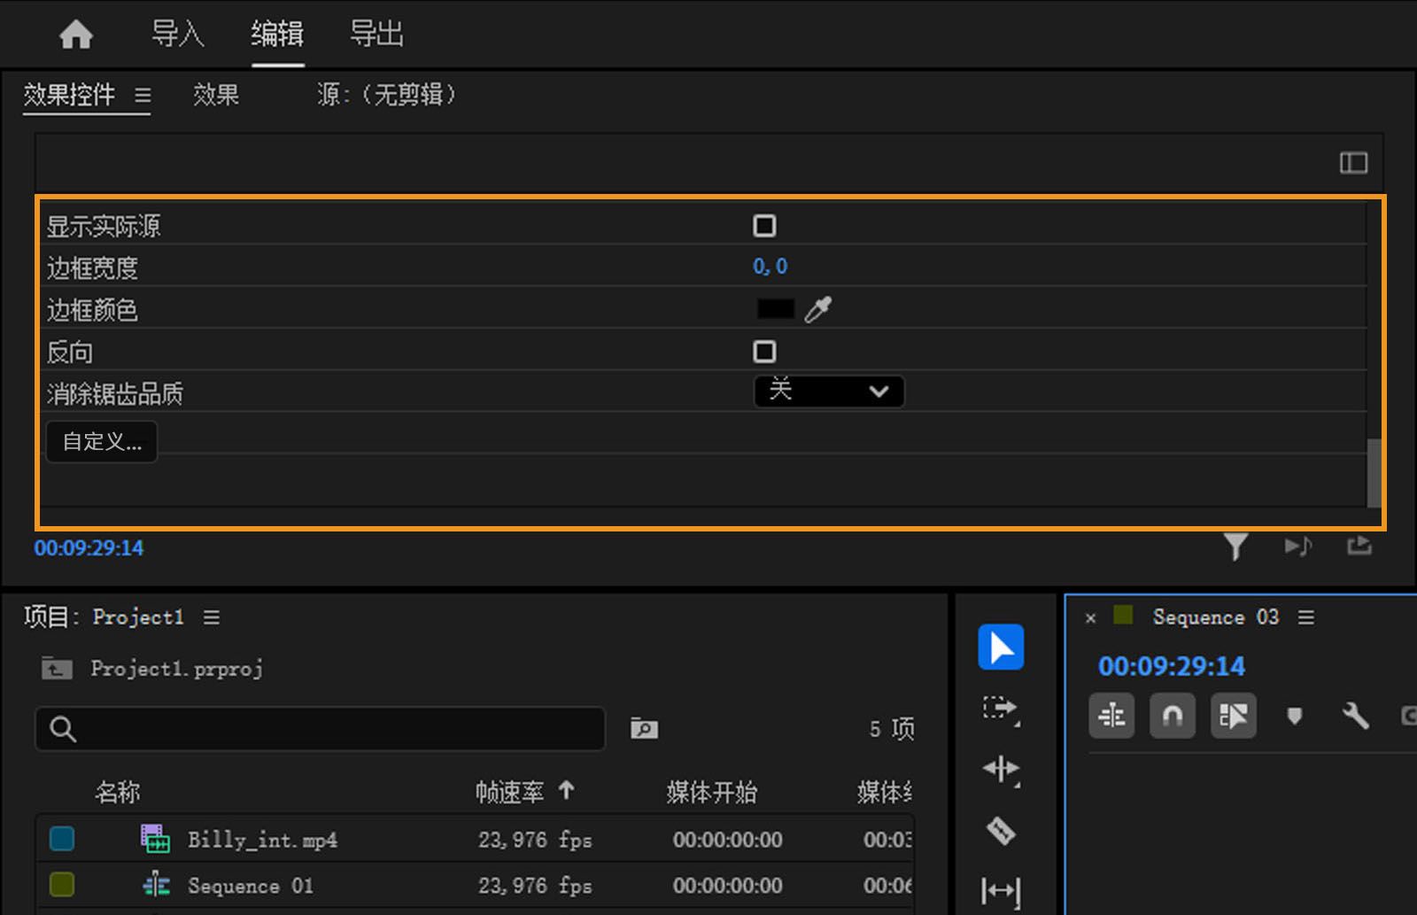
Task: Click the effect controls timecode 00:09:29:14
Action: pos(89,548)
